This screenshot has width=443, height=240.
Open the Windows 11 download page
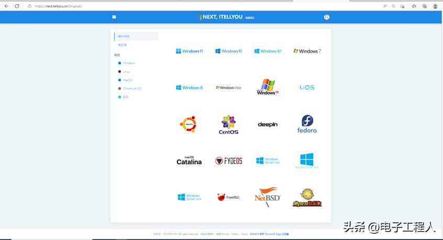[189, 51]
